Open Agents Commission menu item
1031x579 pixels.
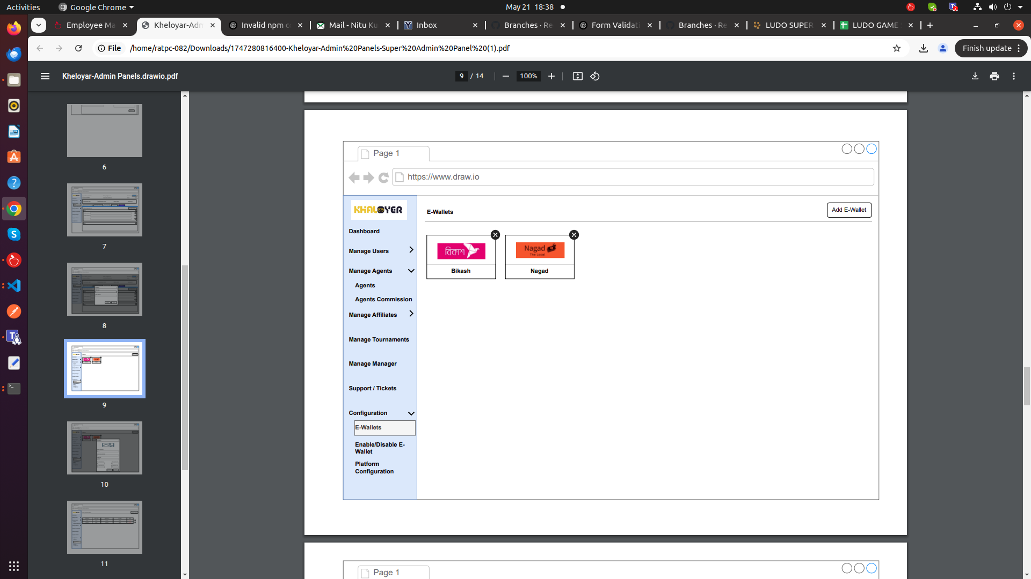[383, 299]
